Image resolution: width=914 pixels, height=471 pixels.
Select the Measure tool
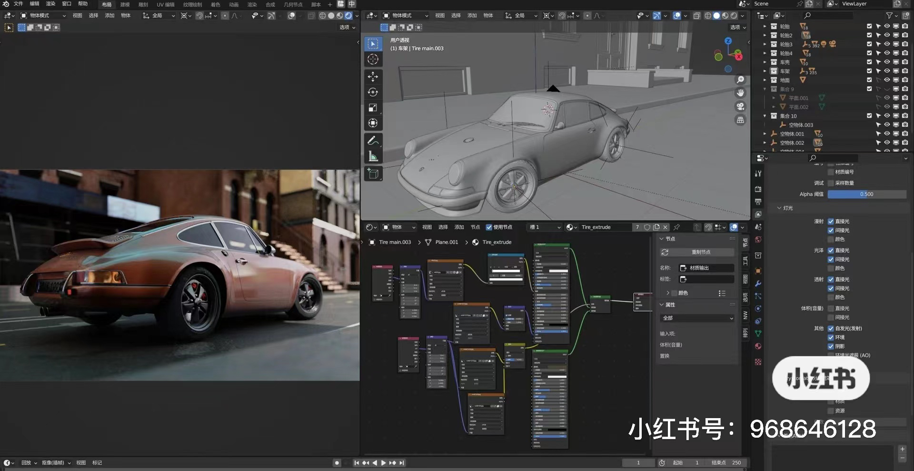[x=373, y=155]
